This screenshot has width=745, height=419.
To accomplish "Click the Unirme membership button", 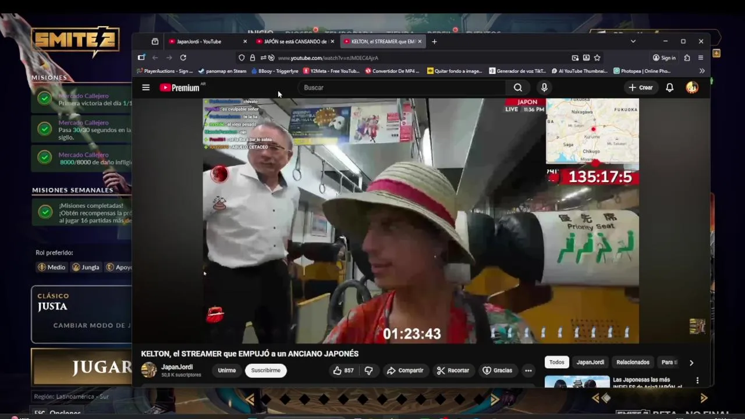I will point(227,370).
